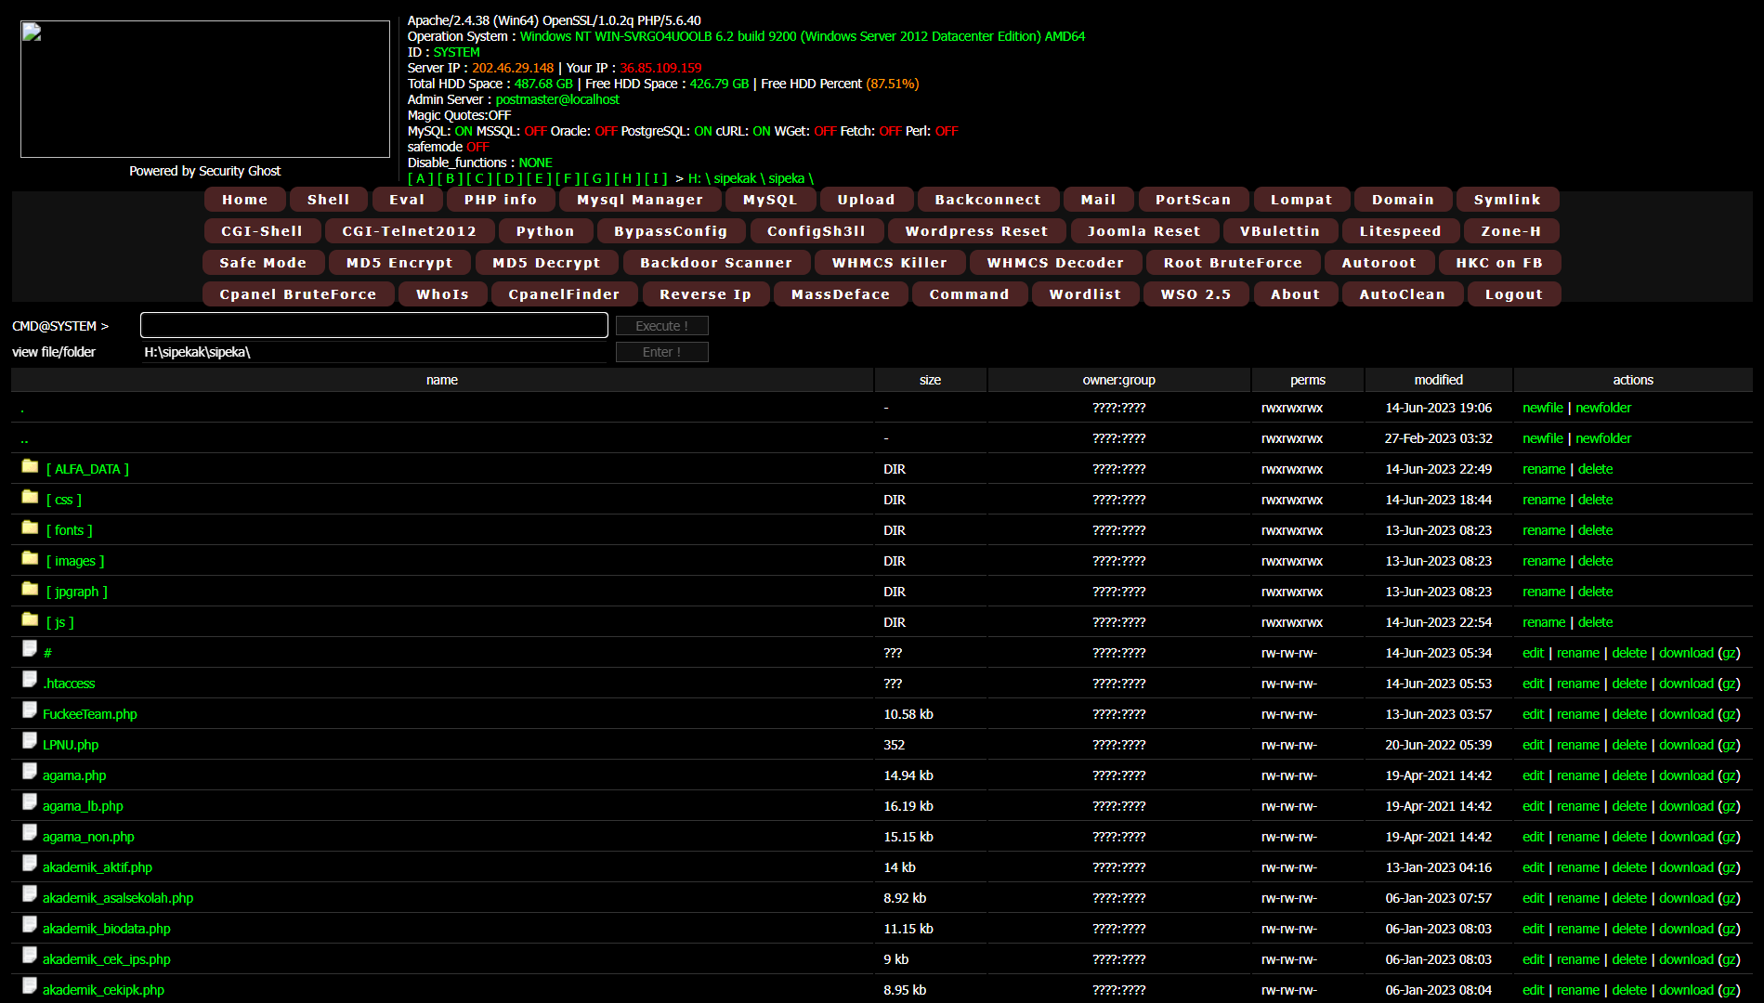
Task: Click the file icon beside akademik_biodata.php
Action: (30, 925)
